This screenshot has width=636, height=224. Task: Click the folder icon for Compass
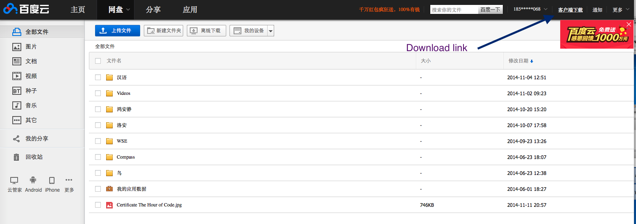(109, 157)
